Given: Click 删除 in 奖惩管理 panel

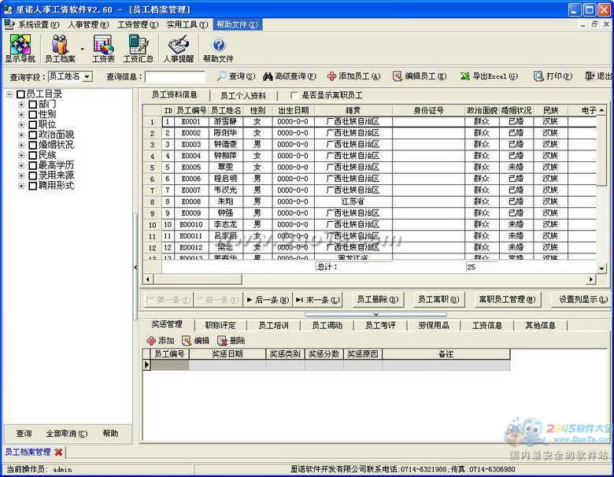Looking at the screenshot, I should click(231, 340).
